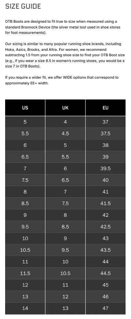Click EU size 37.5 cell
This screenshot has width=131, height=319.
point(105,134)
